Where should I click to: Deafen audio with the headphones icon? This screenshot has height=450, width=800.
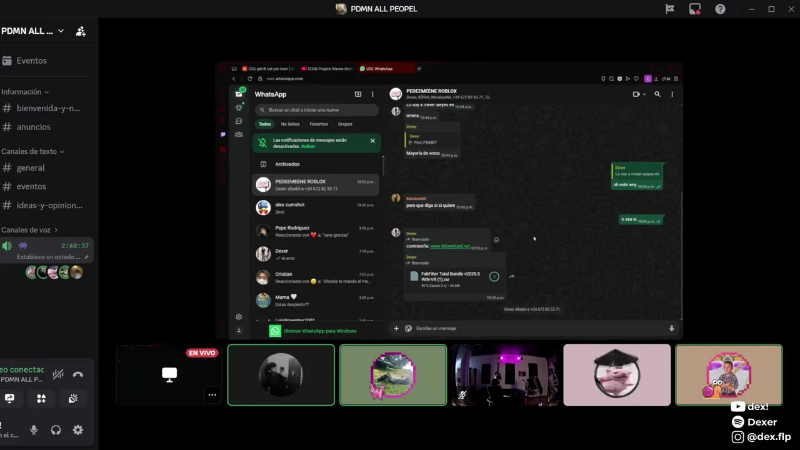click(56, 430)
